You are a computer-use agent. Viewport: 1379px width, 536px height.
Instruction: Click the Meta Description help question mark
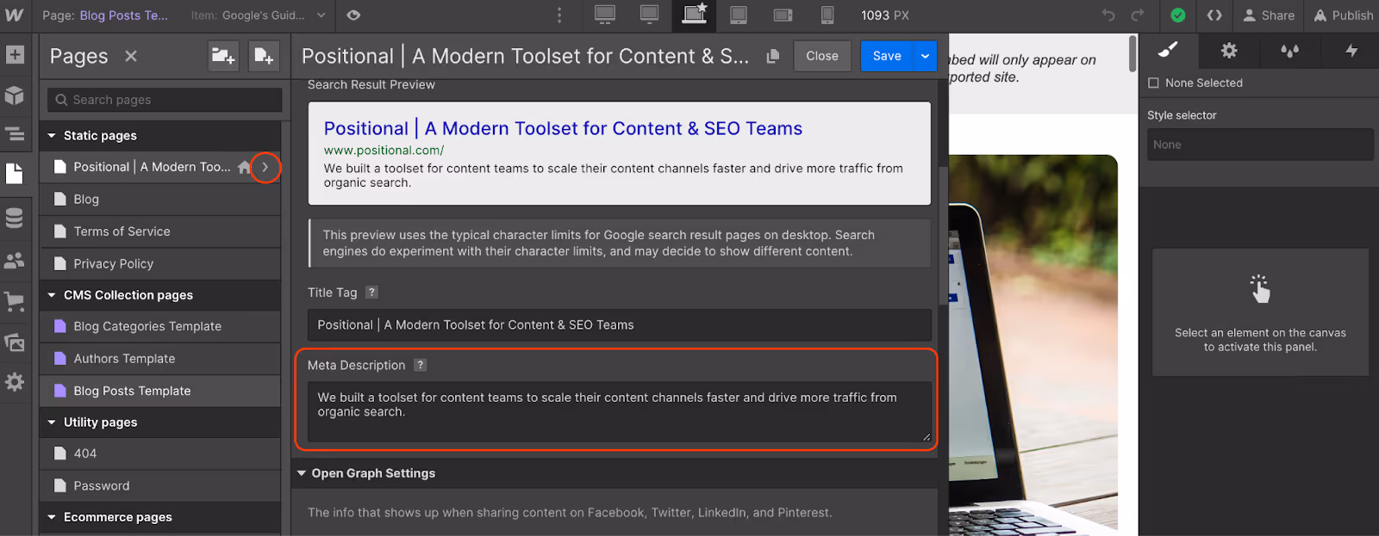pos(420,365)
